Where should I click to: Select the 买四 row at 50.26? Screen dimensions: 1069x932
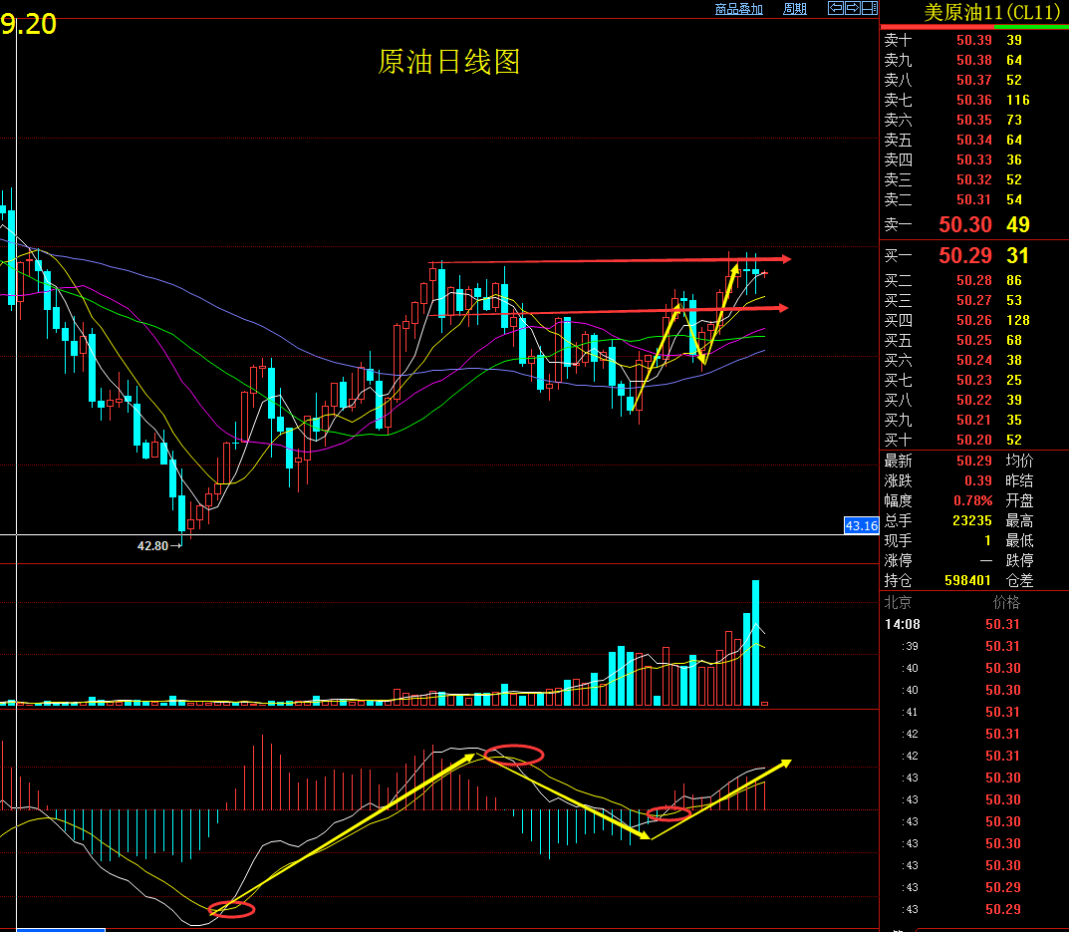974,320
